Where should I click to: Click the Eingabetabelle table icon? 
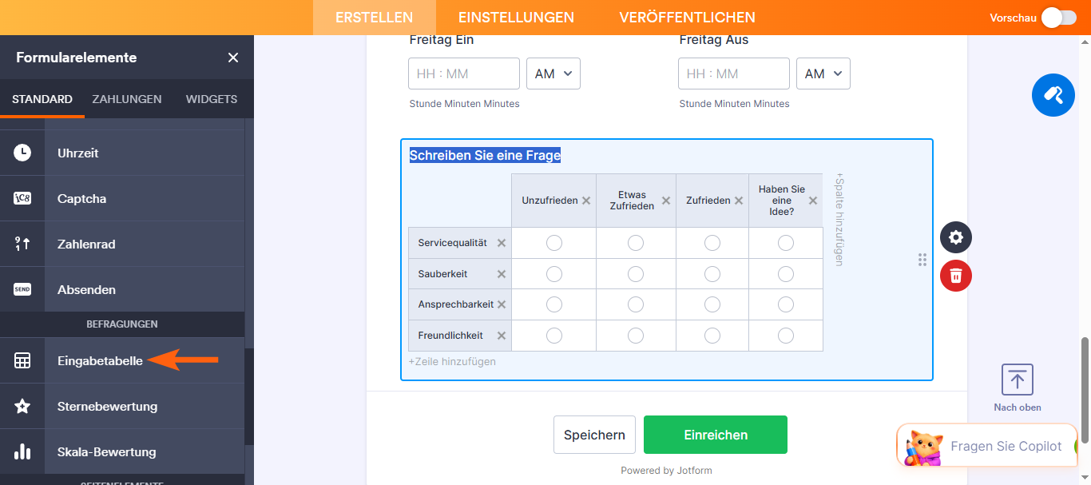tap(22, 360)
